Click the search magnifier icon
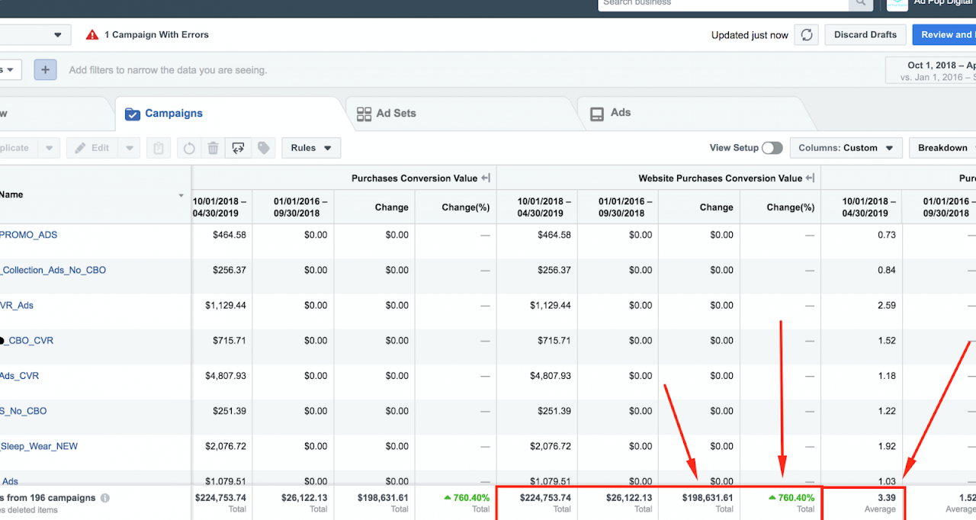The width and height of the screenshot is (976, 520). pyautogui.click(x=860, y=3)
